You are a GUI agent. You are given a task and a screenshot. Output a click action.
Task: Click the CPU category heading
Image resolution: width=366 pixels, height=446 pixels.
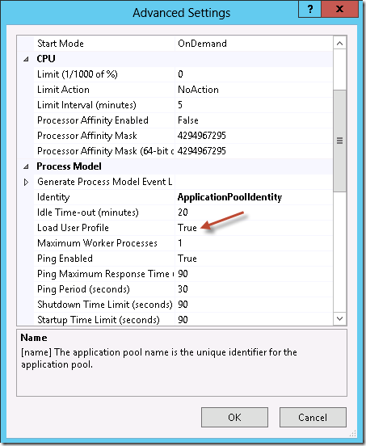(x=46, y=59)
